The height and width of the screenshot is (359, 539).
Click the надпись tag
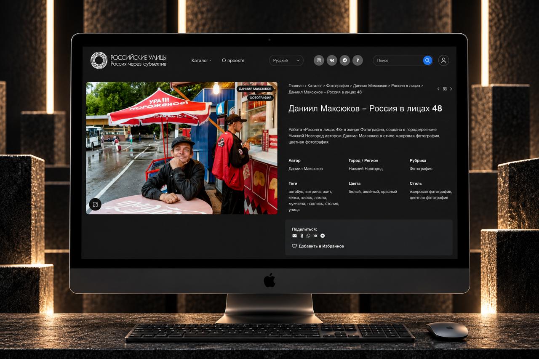coord(316,204)
